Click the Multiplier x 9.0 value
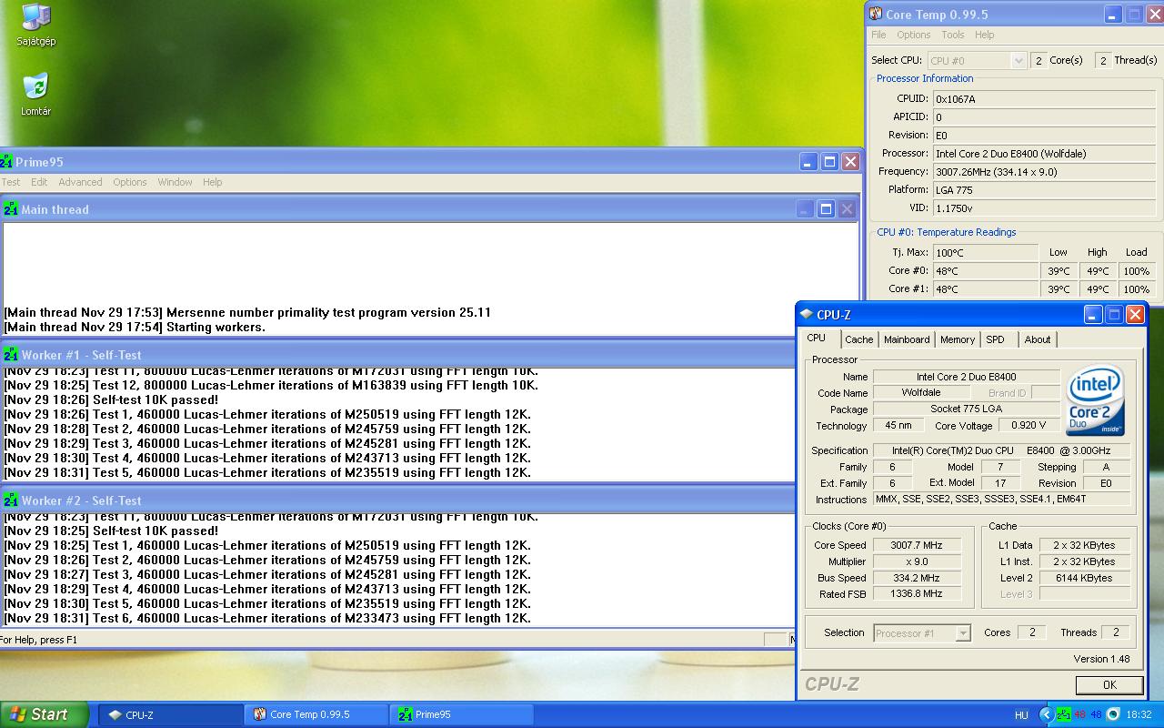Viewport: 1164px width, 728px height. pyautogui.click(x=917, y=561)
